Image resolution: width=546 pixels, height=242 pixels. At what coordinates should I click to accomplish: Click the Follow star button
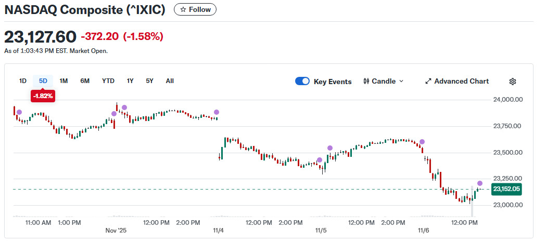(x=195, y=9)
